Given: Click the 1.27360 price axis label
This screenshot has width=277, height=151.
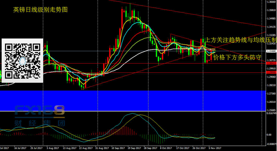Looking at the screenshot, I should [271, 94].
